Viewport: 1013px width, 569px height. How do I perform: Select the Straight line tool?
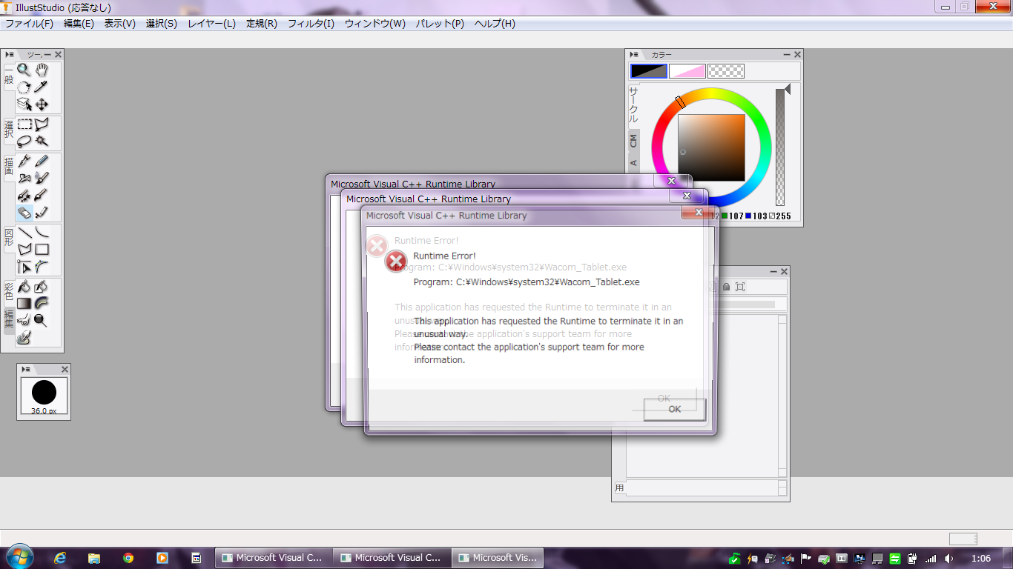pos(24,233)
